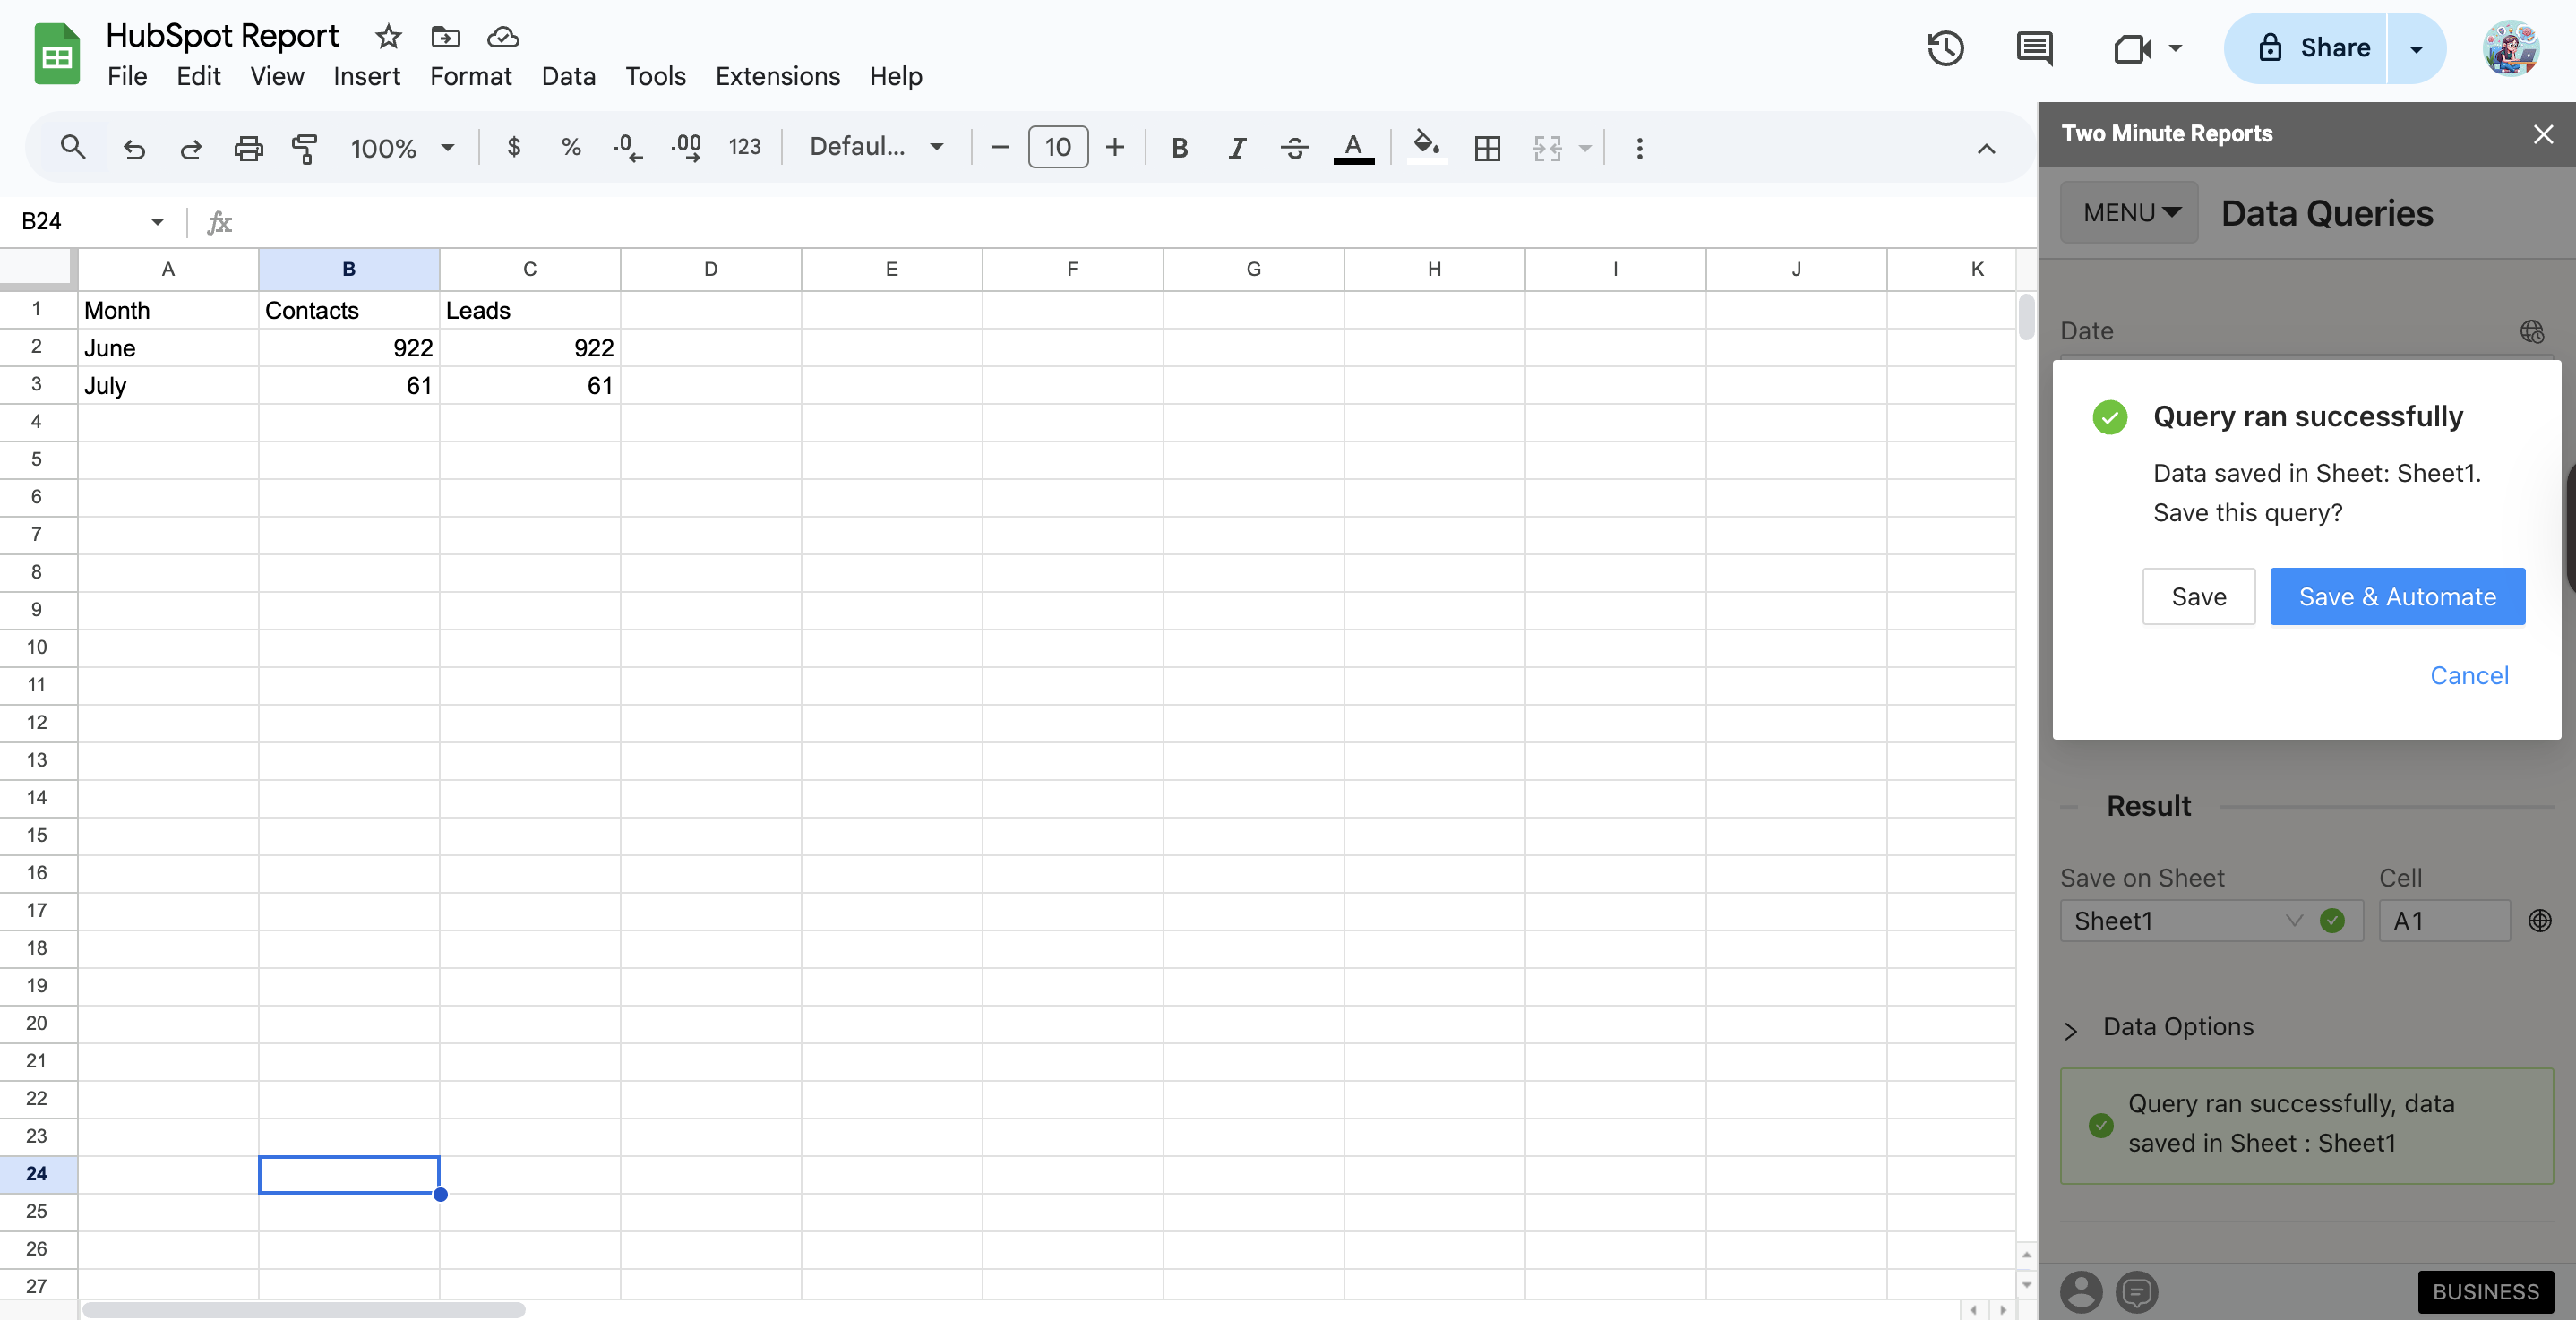Click the font size field
Image resolution: width=2576 pixels, height=1320 pixels.
[1057, 147]
